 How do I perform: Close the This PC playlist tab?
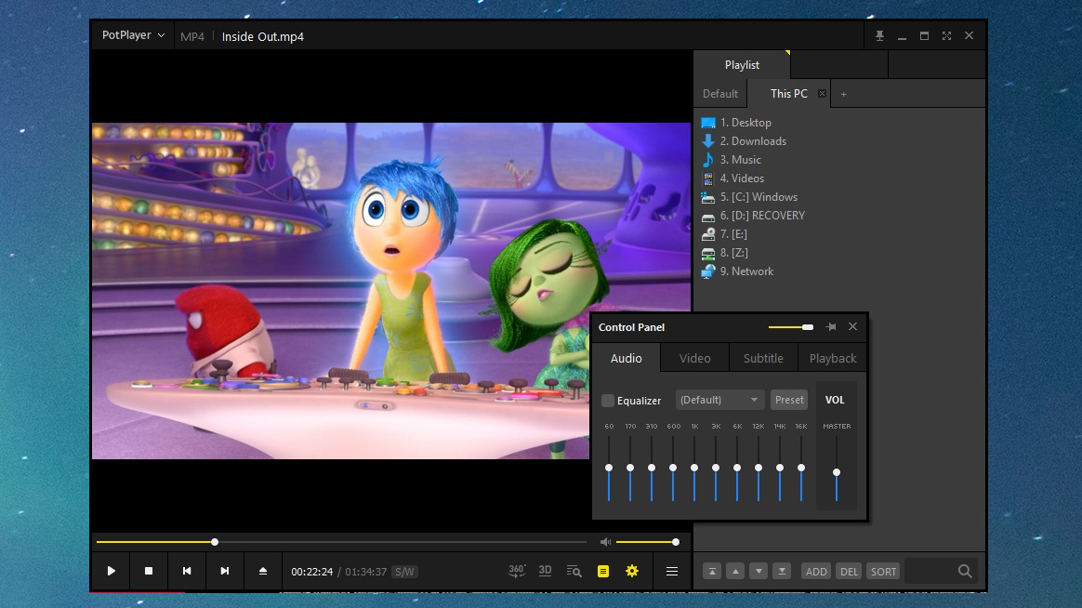[822, 94]
